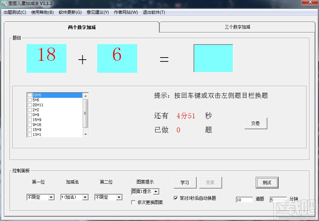Click the app icon in the title bar
Screen dimensions: 319x221
coord(4,4)
